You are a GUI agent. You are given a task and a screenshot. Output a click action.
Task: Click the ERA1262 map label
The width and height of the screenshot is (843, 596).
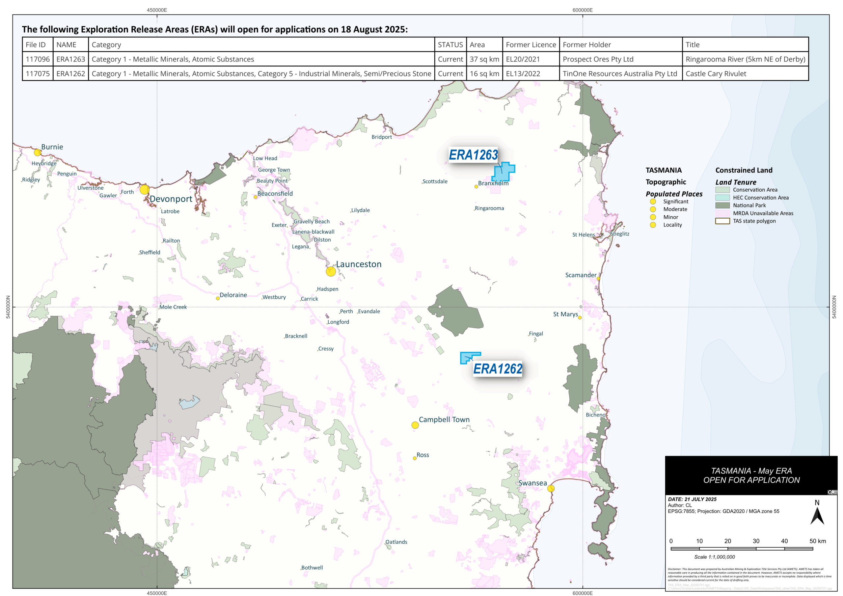click(x=497, y=369)
